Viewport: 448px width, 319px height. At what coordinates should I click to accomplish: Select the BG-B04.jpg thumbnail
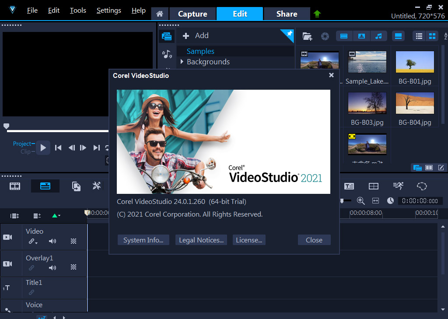tap(415, 103)
